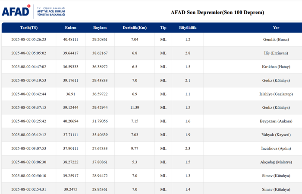The height and width of the screenshot is (194, 302).
Task: Click depth 6.5 in the Kırıkhan row
Action: click(135, 67)
